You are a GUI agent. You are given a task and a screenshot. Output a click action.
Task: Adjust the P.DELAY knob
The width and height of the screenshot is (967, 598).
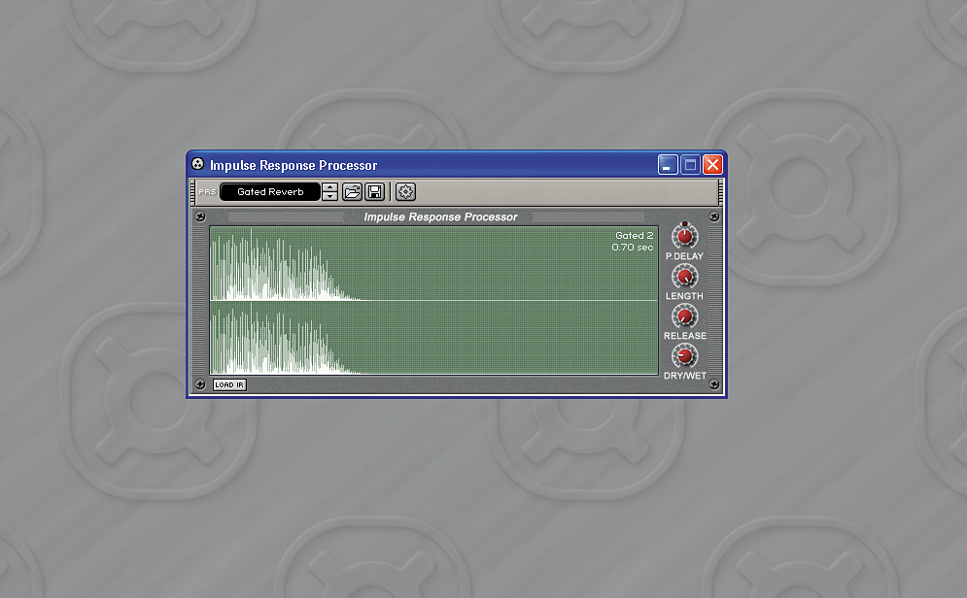click(684, 236)
